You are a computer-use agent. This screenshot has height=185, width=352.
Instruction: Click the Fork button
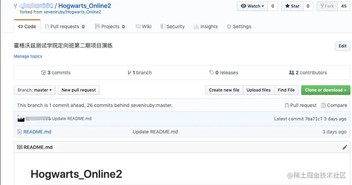click(327, 6)
